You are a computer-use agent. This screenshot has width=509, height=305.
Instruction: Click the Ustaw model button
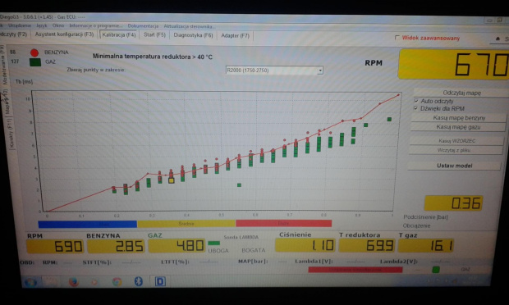[455, 166]
